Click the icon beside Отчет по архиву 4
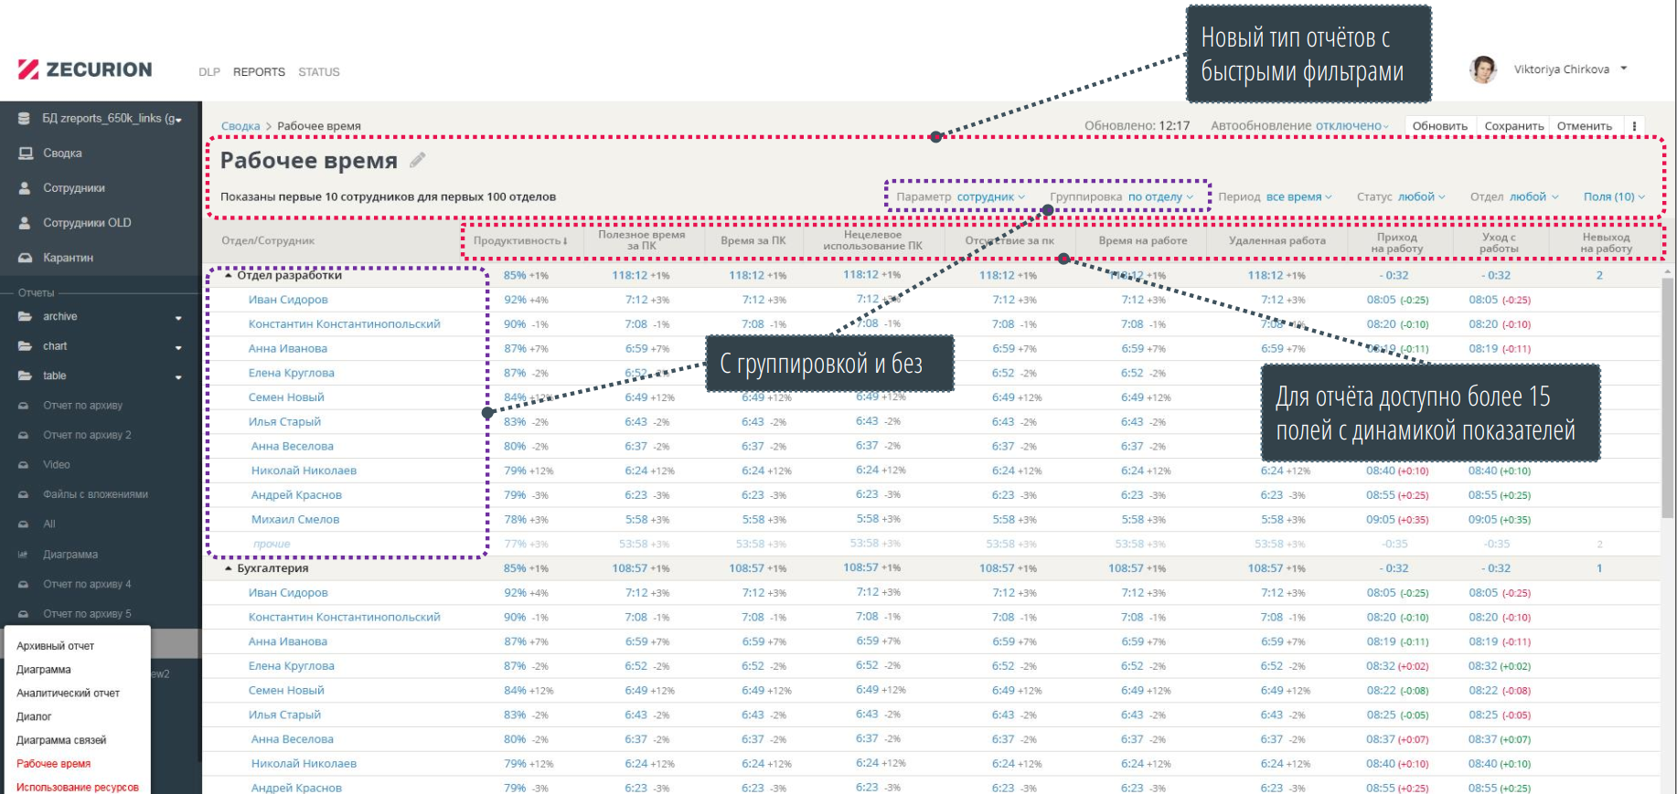 (x=24, y=584)
